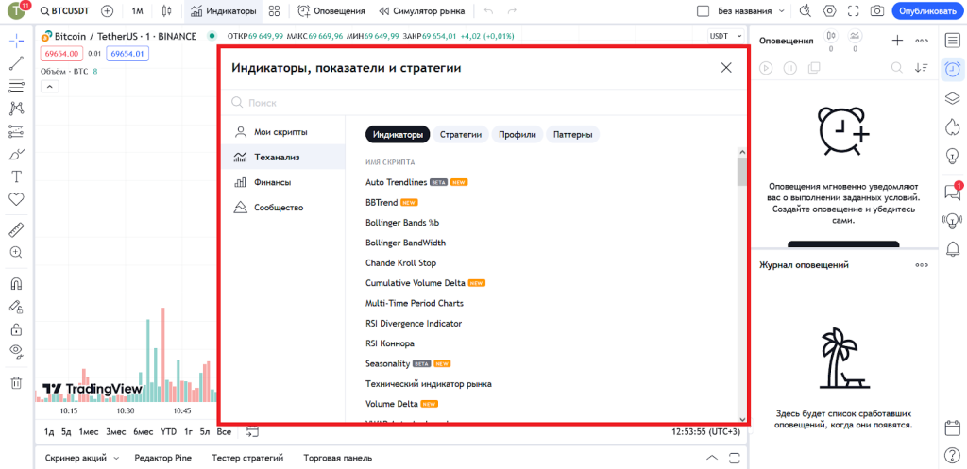Select the Индикаторы pill tab
The height and width of the screenshot is (469, 967).
click(398, 134)
